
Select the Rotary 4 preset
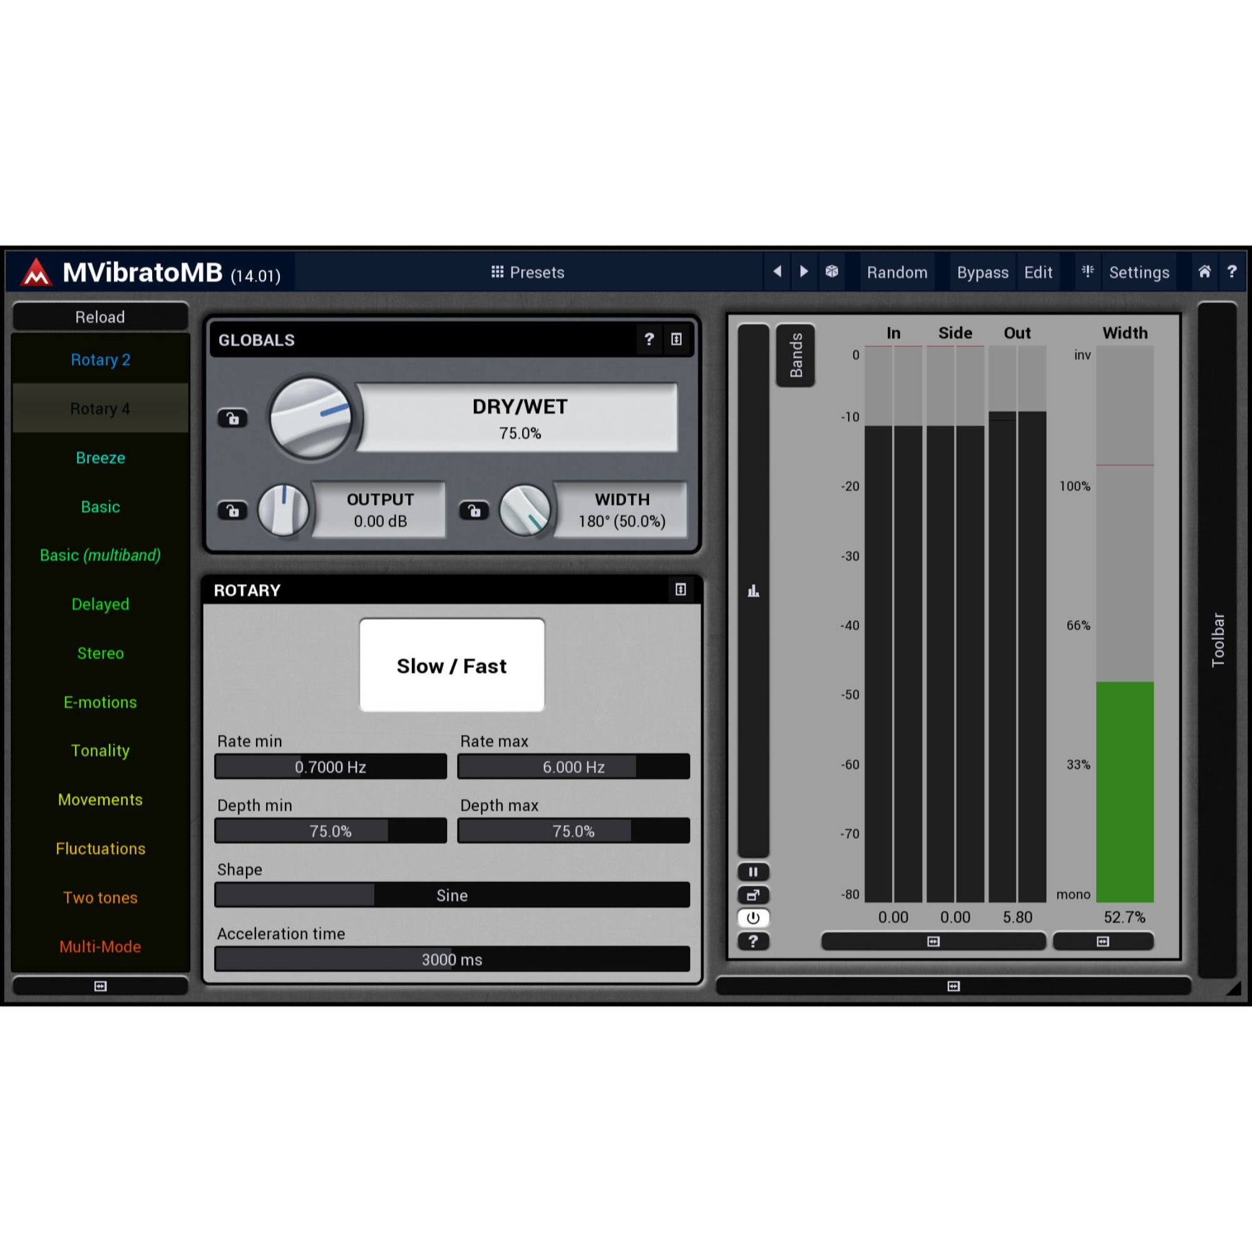pyautogui.click(x=100, y=408)
